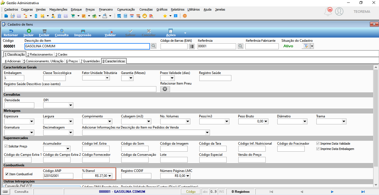This screenshot has height=195, width=379.
Task: Toggle Imprime Data Embalagem checkbox
Action: pos(318,149)
